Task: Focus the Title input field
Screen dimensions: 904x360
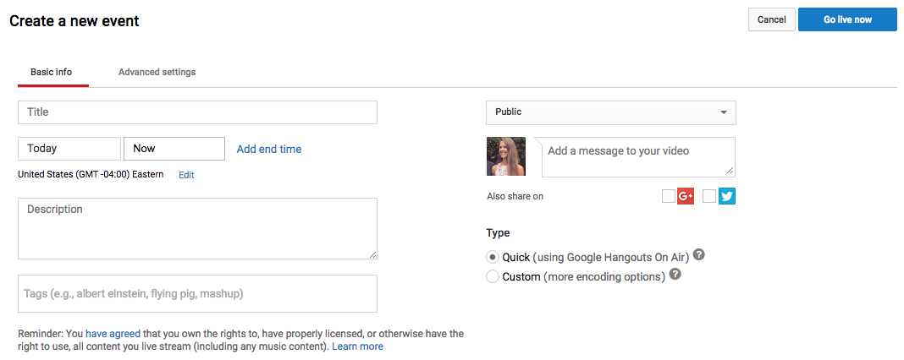Action: 197,112
